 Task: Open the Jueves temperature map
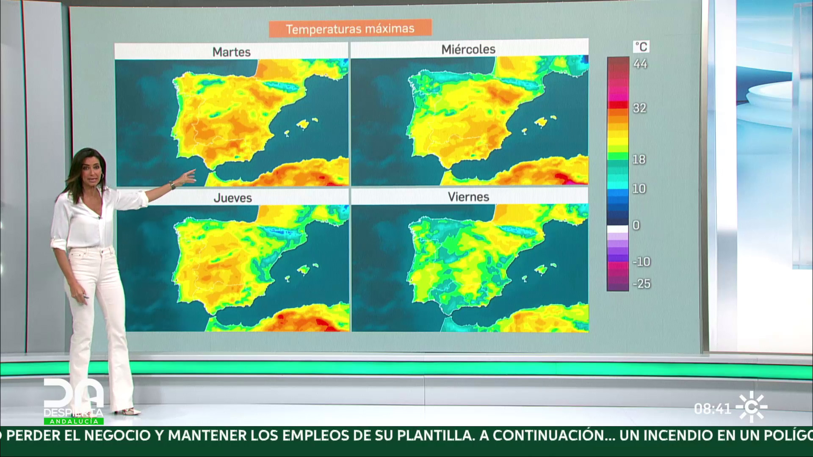(x=233, y=268)
